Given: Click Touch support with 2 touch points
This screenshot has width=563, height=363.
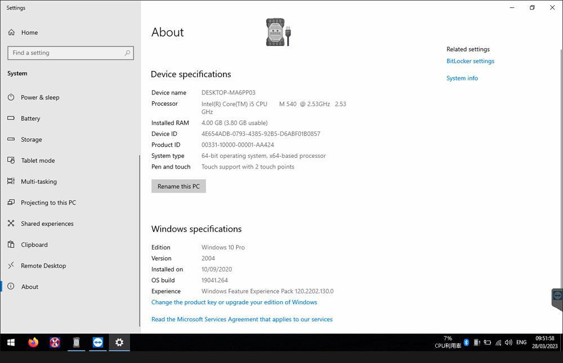Looking at the screenshot, I should click(248, 167).
